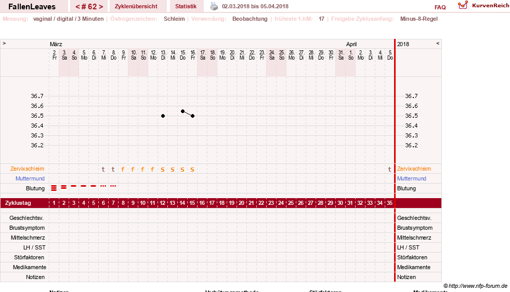
Task: Click the blue Muttermund label left of chart
Action: coord(30,178)
